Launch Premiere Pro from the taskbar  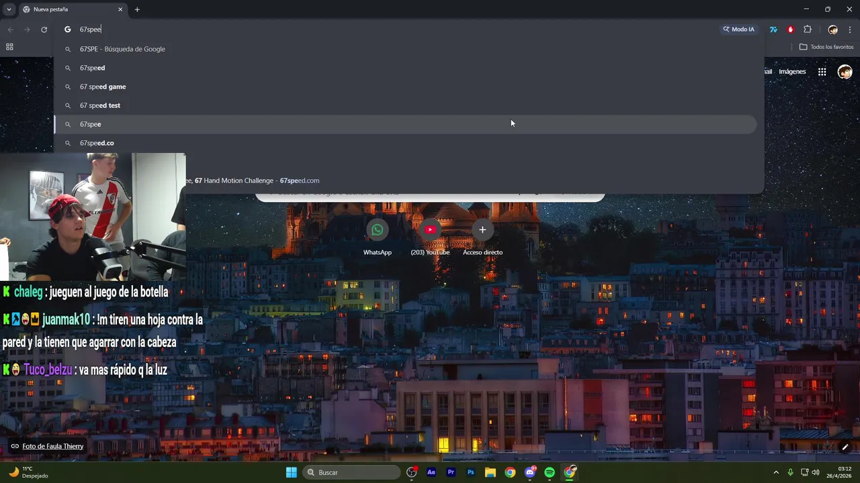(451, 472)
